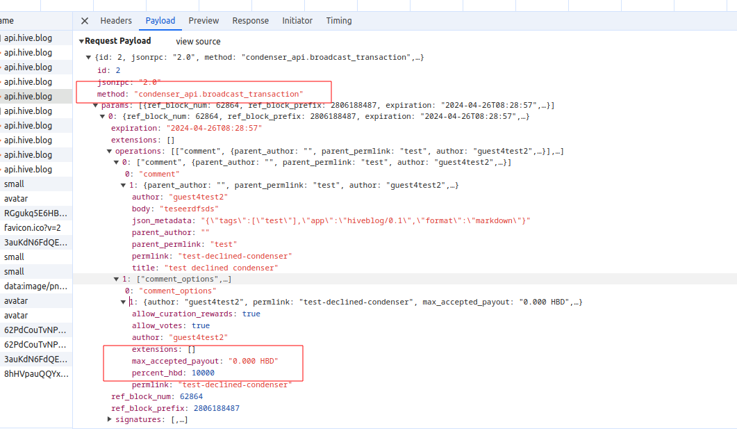Open the Initiator tab
This screenshot has width=737, height=429.
[297, 21]
